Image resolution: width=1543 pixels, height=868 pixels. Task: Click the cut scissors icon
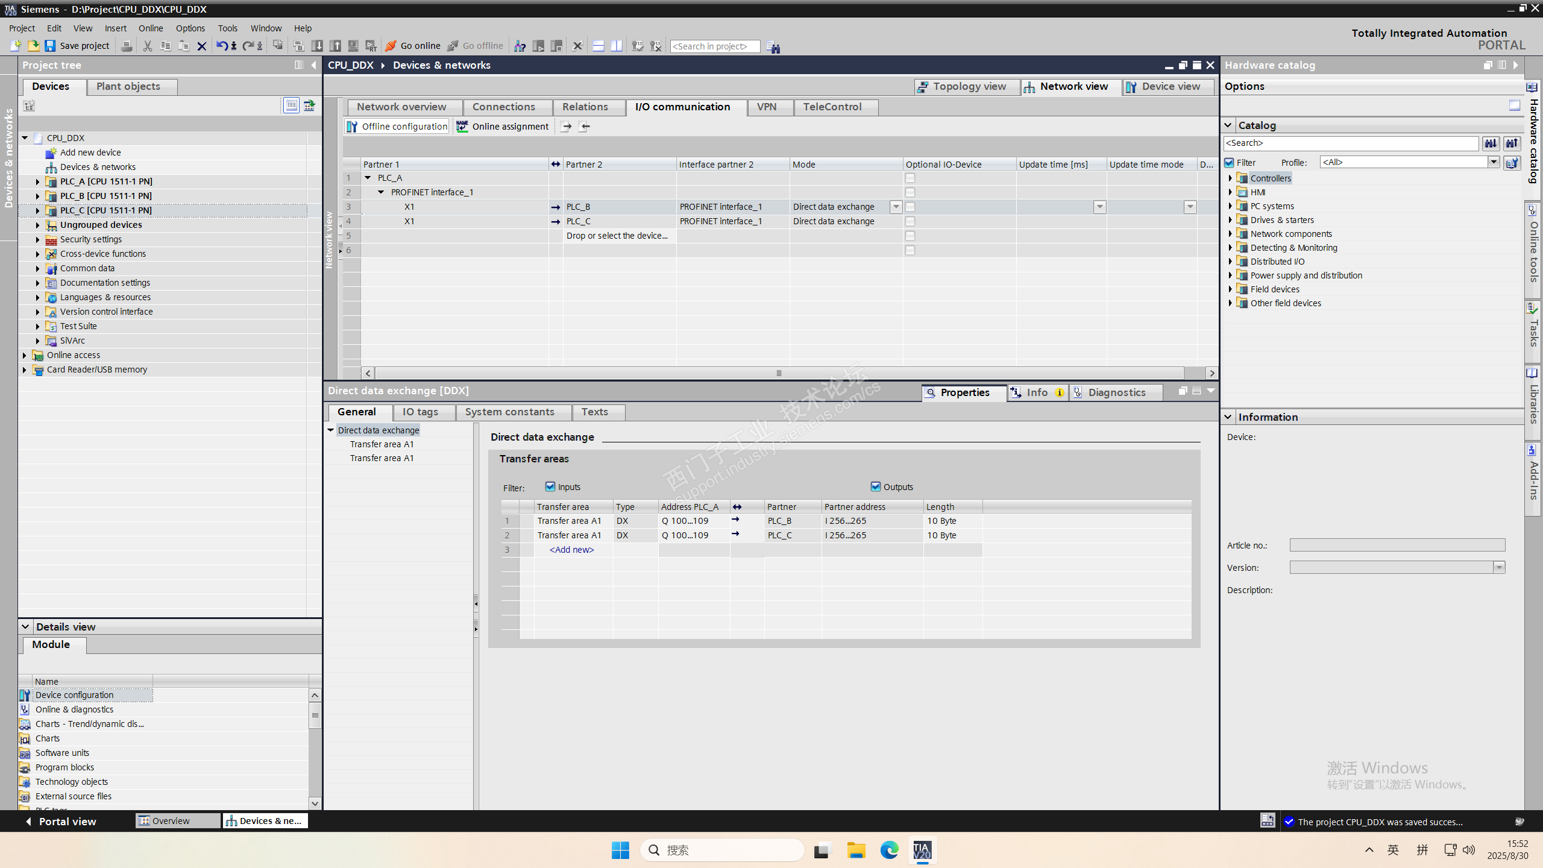pyautogui.click(x=148, y=46)
